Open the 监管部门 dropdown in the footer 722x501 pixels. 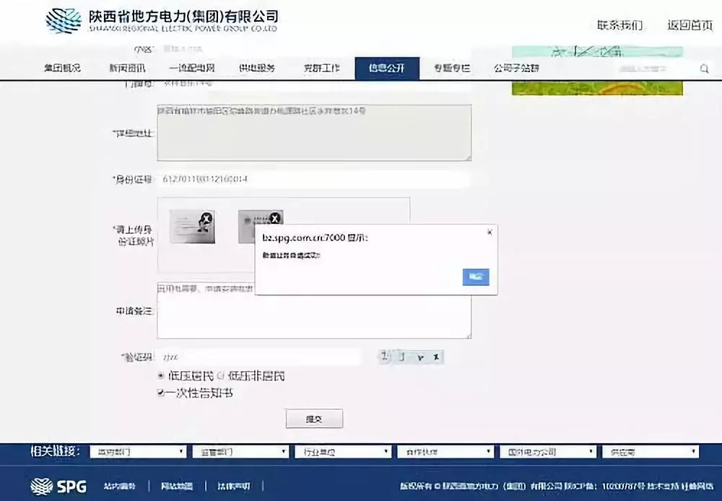tap(240, 451)
